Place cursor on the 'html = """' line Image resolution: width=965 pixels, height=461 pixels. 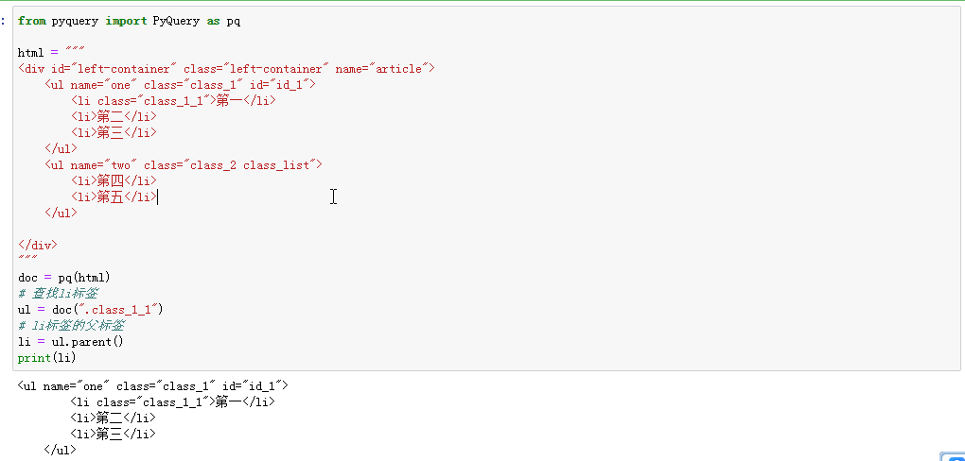tap(51, 52)
